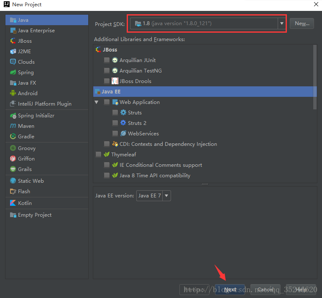Enable the Thymeleaf checkbox
322x298 pixels.
coord(98,154)
